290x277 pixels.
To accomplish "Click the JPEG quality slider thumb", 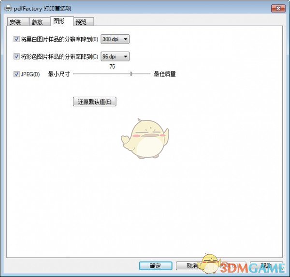I will click(131, 74).
